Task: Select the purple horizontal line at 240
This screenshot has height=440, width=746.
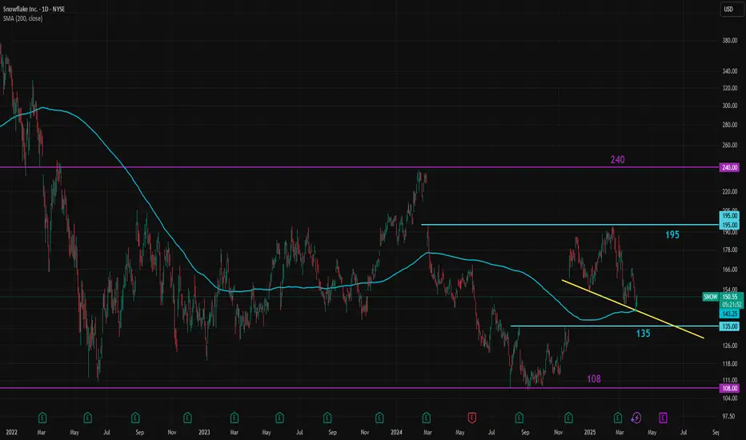Action: click(359, 167)
